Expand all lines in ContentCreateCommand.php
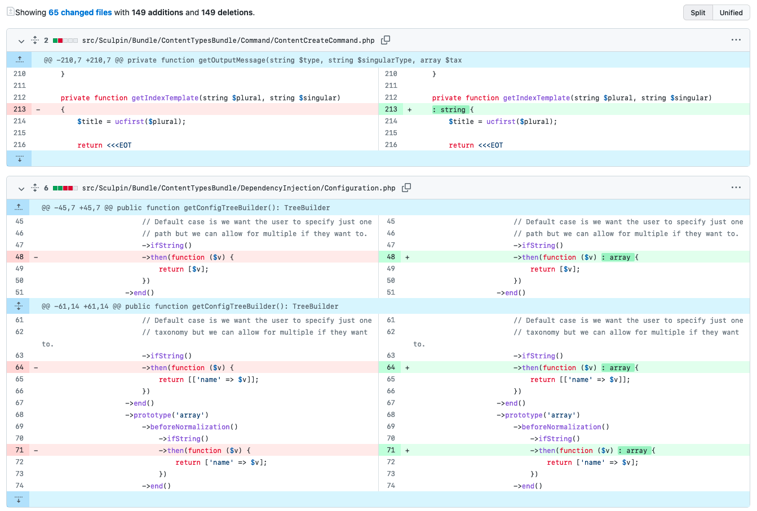 [35, 40]
